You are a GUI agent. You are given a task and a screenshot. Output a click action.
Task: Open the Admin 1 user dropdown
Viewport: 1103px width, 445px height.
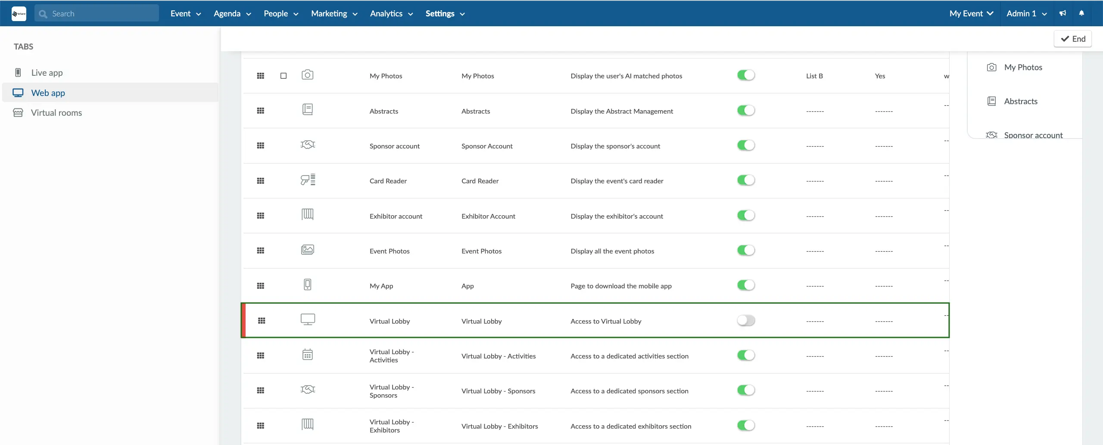pyautogui.click(x=1026, y=13)
